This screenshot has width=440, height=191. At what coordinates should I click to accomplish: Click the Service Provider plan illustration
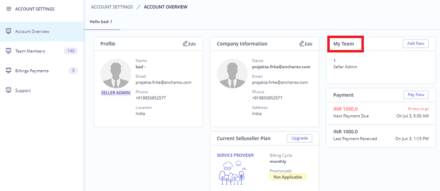[x=232, y=173]
